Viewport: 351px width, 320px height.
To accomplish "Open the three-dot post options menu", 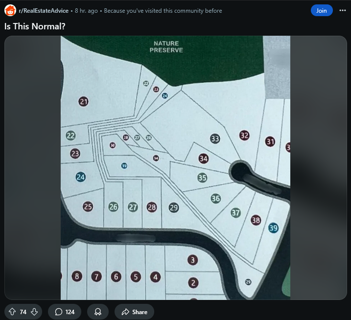I will pos(342,10).
